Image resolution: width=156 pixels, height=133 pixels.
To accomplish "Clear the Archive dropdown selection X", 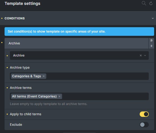I will click(x=140, y=55).
